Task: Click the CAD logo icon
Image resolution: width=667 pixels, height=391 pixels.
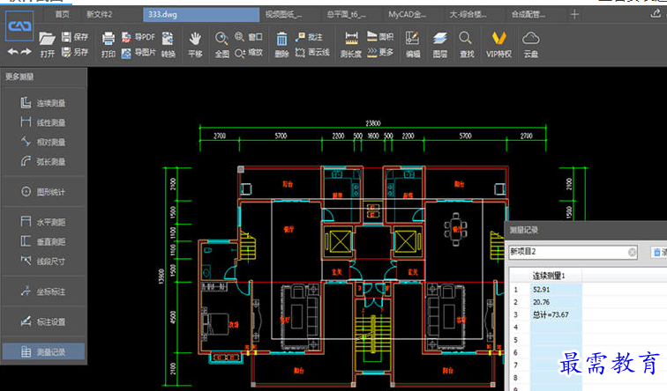Action: point(19,26)
